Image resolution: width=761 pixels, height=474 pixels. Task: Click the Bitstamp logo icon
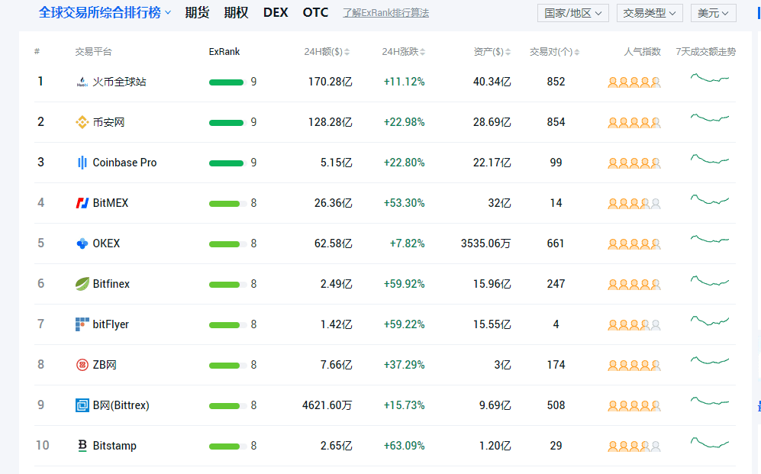point(82,445)
